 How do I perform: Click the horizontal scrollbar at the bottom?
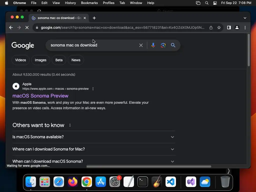(149, 166)
